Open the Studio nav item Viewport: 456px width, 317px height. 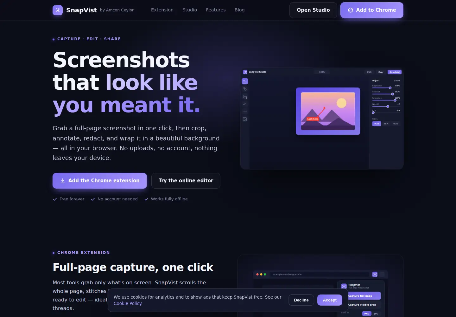click(190, 10)
